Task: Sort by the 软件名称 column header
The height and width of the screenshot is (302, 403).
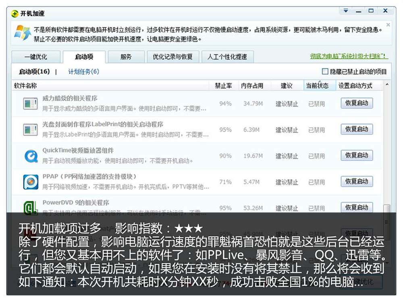Action: pos(110,85)
